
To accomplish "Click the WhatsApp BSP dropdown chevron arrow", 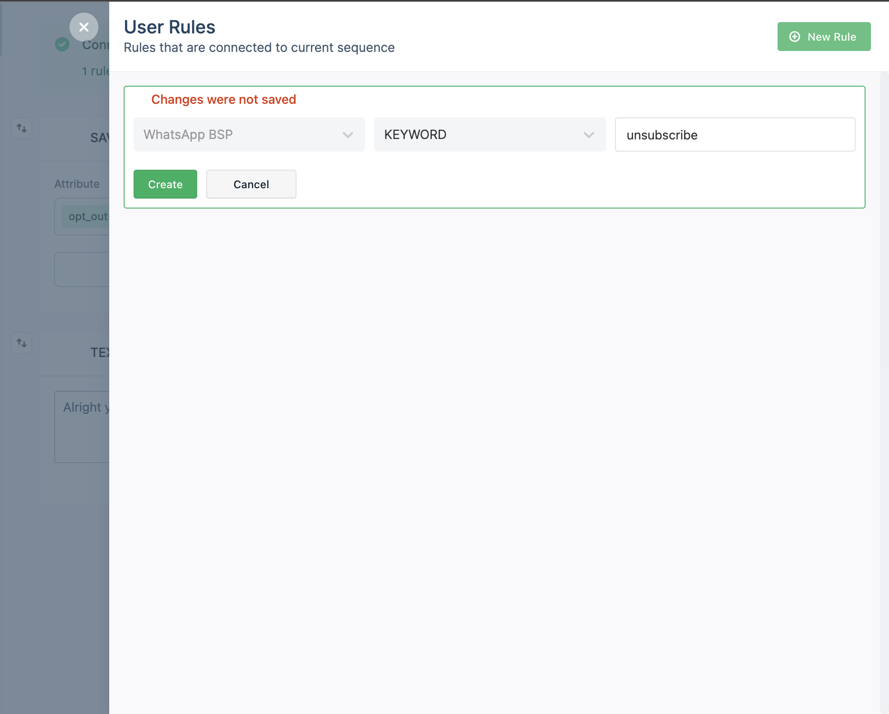I will pyautogui.click(x=347, y=135).
